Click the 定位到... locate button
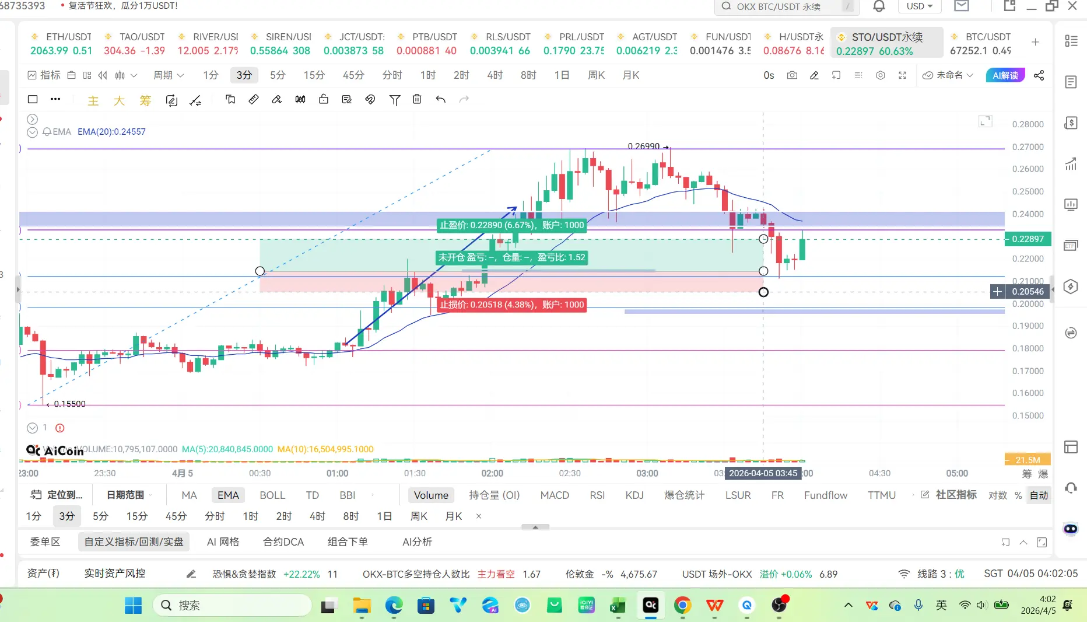The height and width of the screenshot is (622, 1087). click(57, 495)
